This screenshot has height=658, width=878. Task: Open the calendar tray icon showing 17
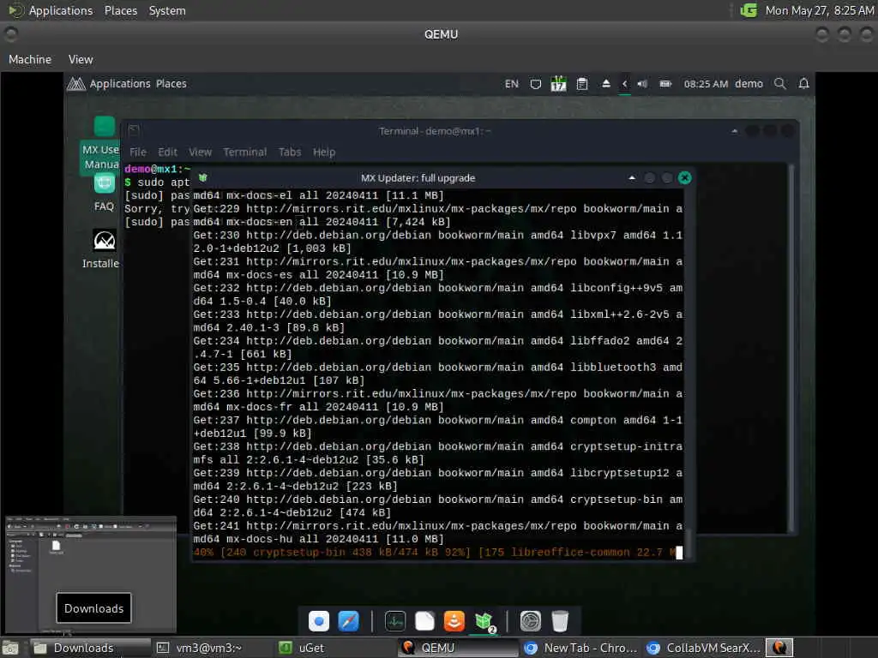click(558, 84)
